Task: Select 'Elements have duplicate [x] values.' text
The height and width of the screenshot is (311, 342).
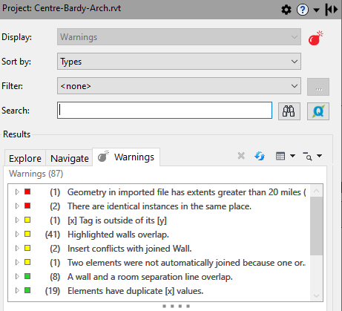Action: coord(136,291)
